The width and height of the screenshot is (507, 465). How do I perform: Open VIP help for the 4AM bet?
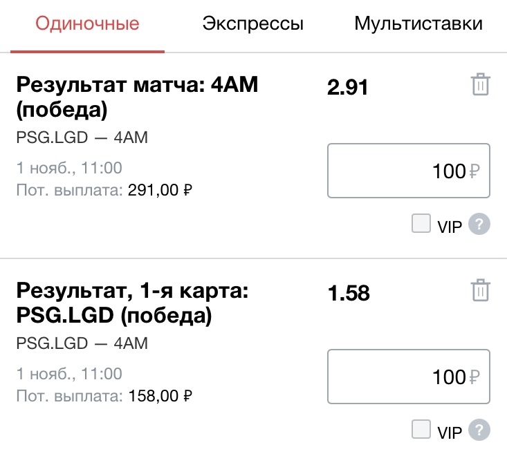click(x=479, y=224)
